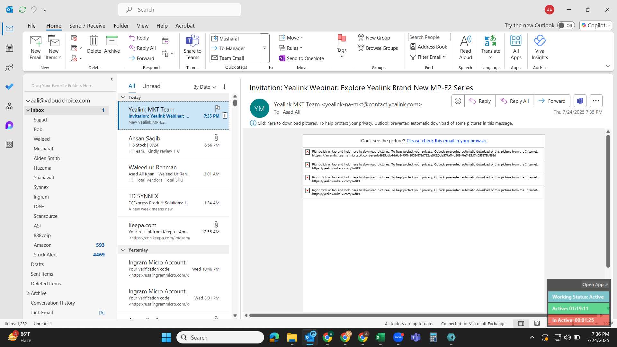617x347 pixels.
Task: Show only Unread messages
Action: [151, 86]
